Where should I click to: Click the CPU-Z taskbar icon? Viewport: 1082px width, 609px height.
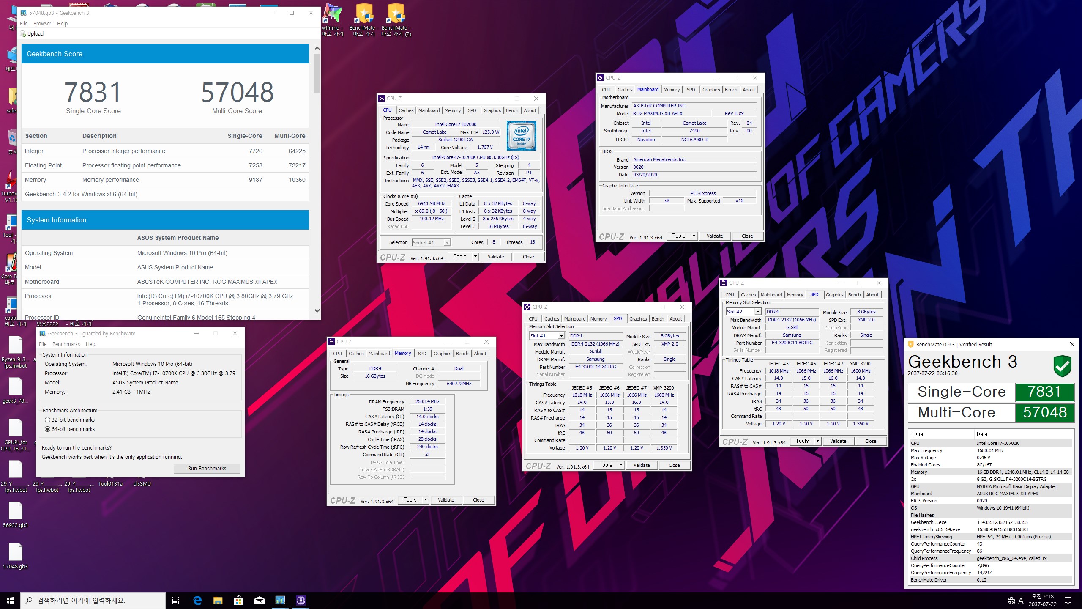pyautogui.click(x=301, y=601)
